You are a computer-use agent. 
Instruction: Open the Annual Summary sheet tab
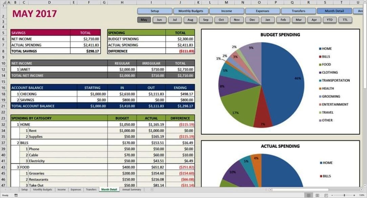132,190
